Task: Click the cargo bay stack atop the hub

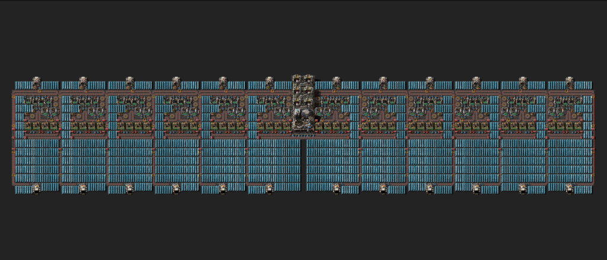Action: tap(303, 90)
